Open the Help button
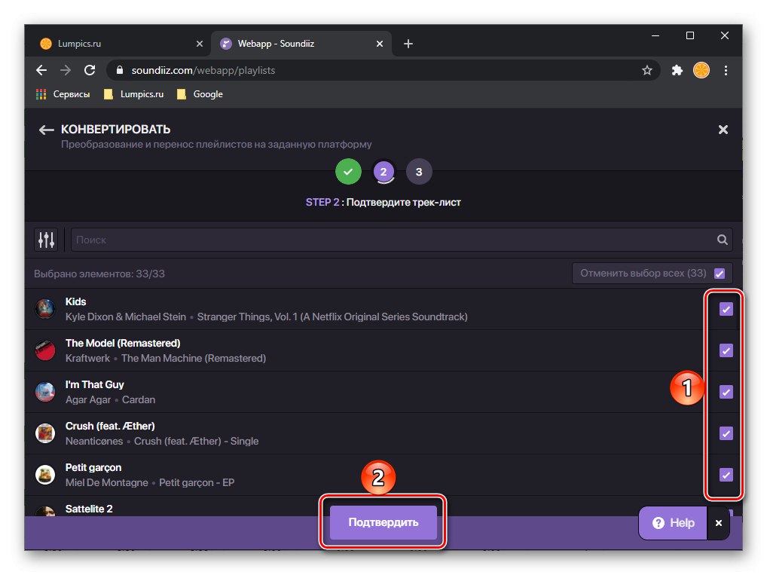The image size is (767, 575). coord(674,523)
